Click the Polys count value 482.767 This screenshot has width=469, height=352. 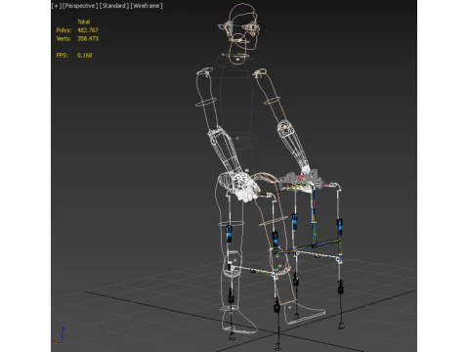tap(88, 30)
